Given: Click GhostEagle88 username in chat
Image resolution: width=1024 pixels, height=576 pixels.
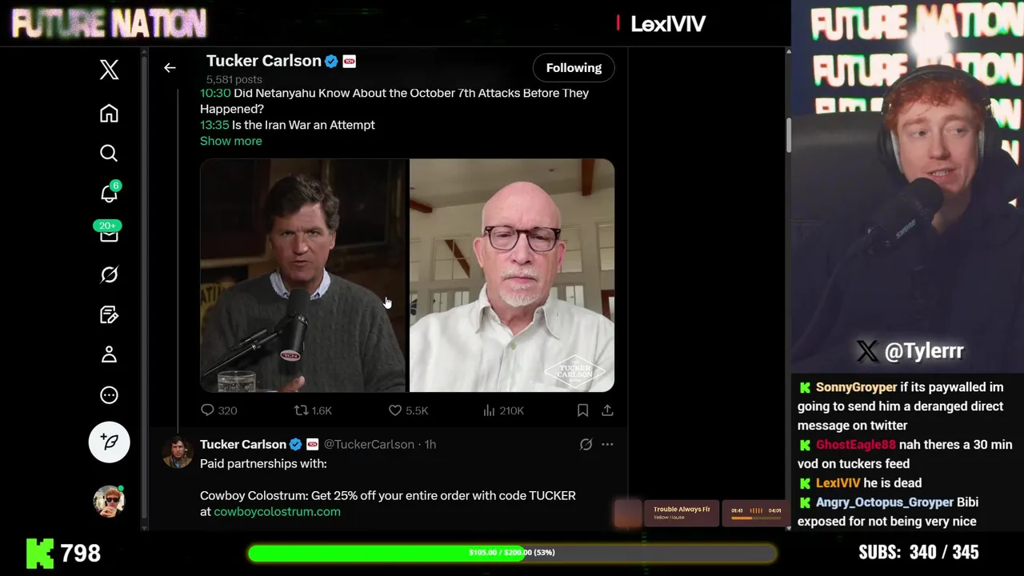Looking at the screenshot, I should (856, 445).
